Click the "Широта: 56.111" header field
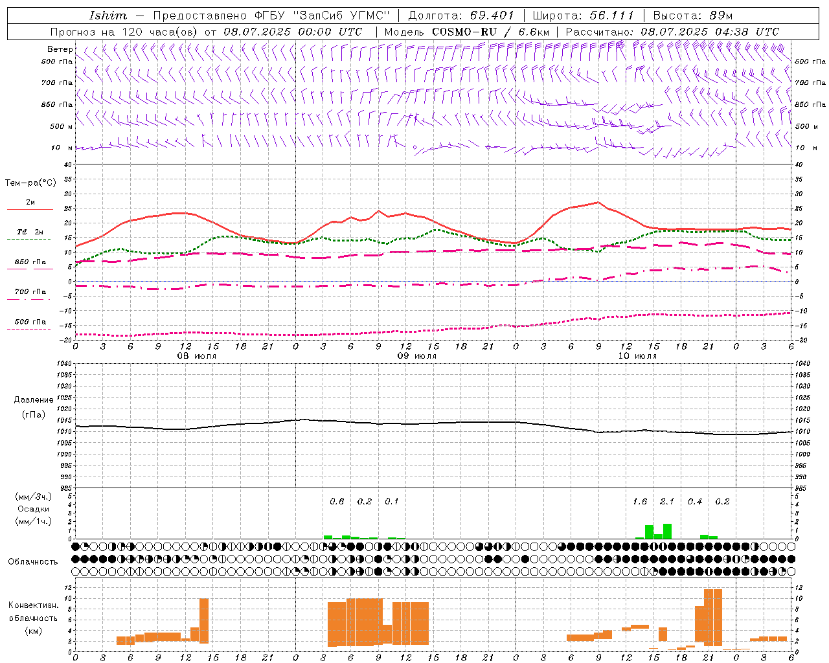Viewport: 829px width, 663px height. 583,16
